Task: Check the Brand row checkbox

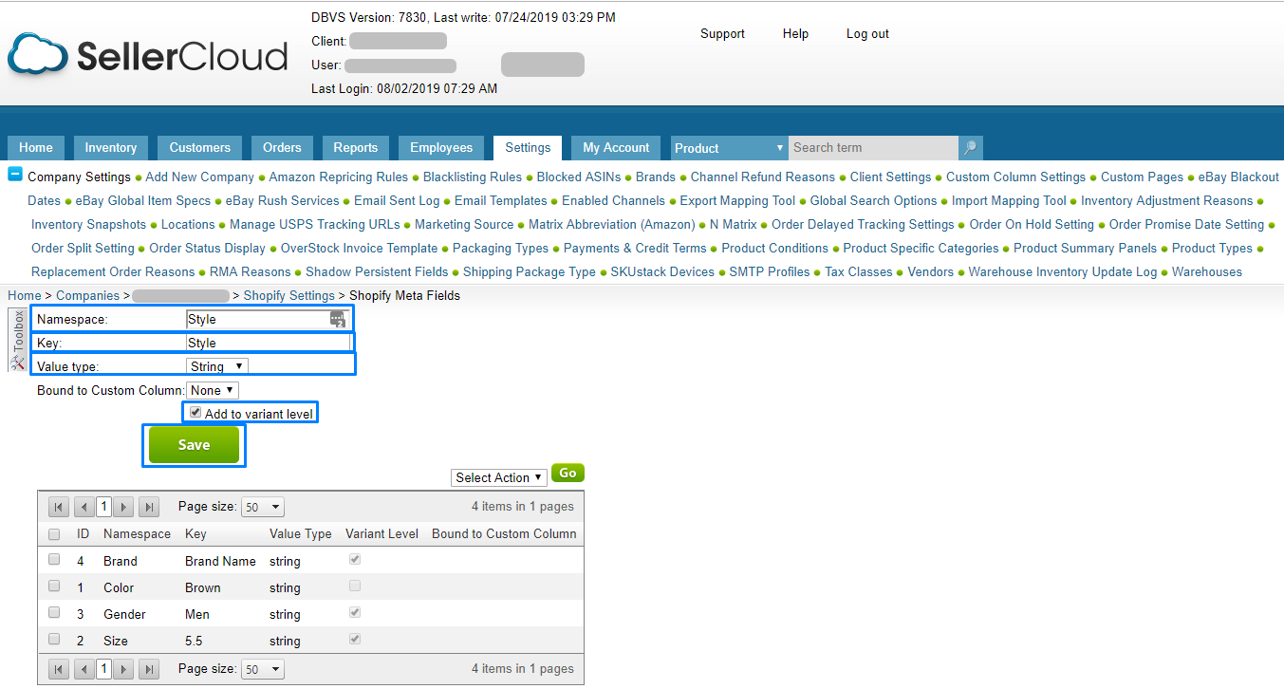Action: click(54, 560)
